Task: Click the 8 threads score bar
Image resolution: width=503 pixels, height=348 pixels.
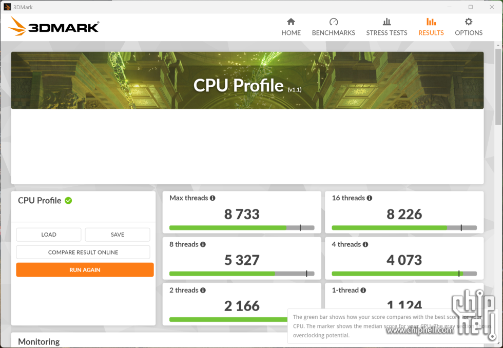Action: pyautogui.click(x=242, y=274)
